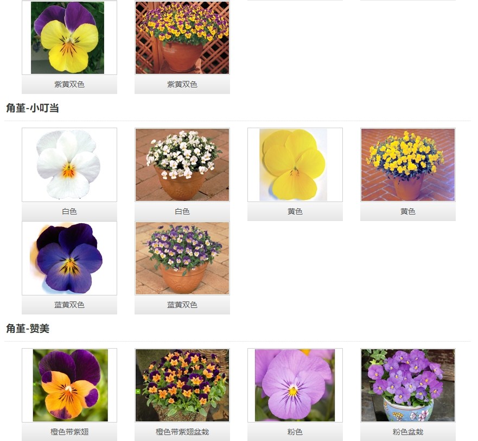
Task: Click the 橙色带紫翅 caption label
Action: click(x=69, y=432)
